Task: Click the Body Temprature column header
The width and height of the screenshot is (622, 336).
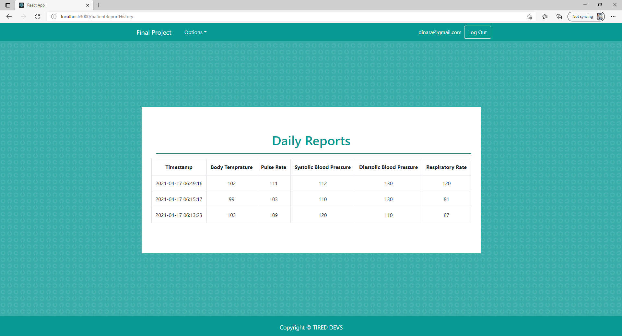Action: click(x=231, y=167)
